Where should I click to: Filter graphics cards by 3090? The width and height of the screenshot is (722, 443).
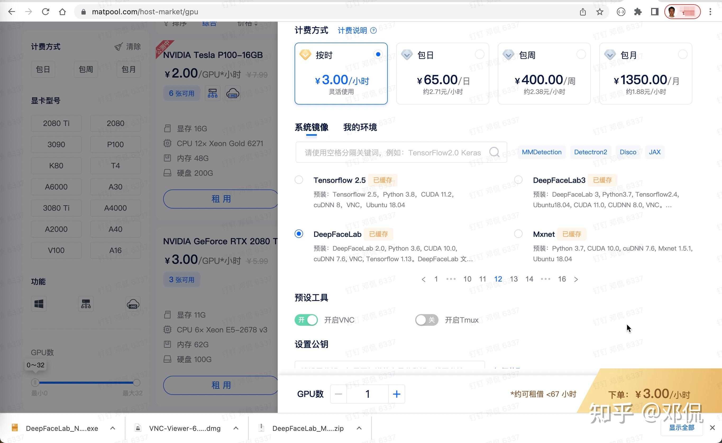pos(56,144)
